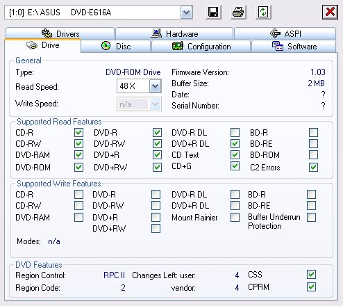This screenshot has height=306, width=343.
Task: Toggle DVD+RW write feature checkbox
Action: 156,229
